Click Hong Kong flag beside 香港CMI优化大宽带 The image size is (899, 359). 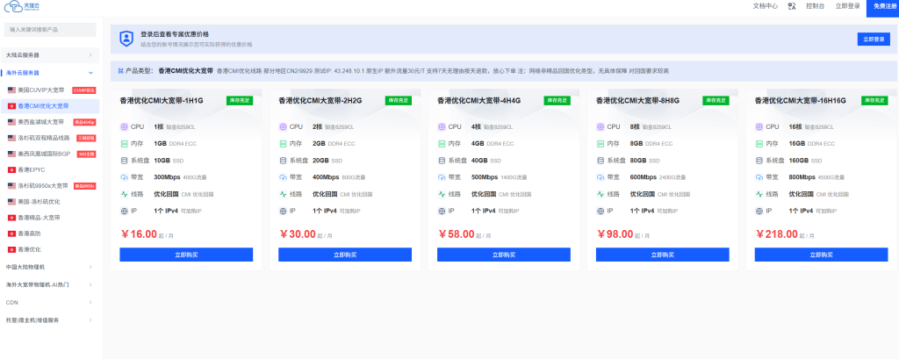click(11, 106)
